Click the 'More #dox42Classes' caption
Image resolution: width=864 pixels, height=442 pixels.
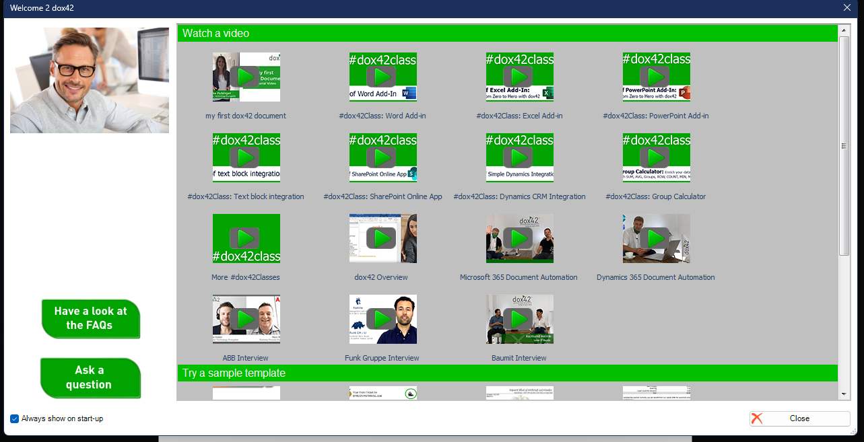(246, 277)
